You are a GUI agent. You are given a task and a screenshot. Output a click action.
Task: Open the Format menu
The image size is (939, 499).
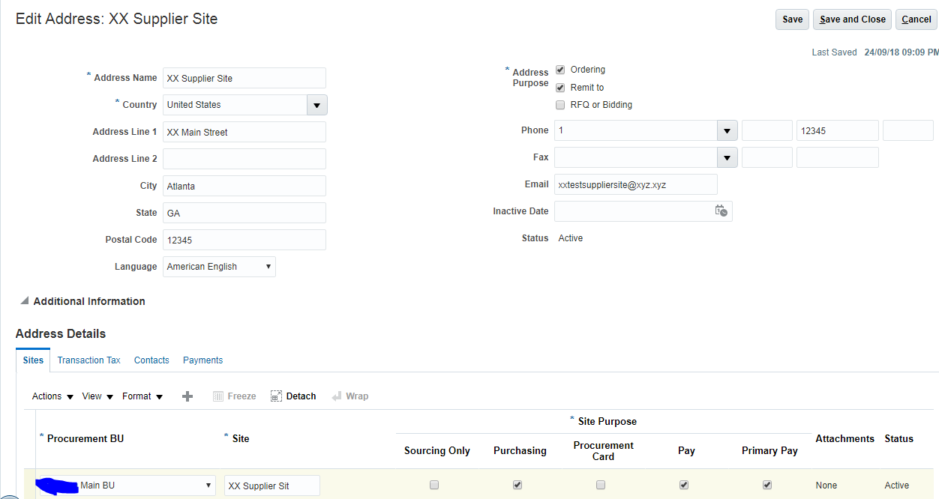pos(137,396)
